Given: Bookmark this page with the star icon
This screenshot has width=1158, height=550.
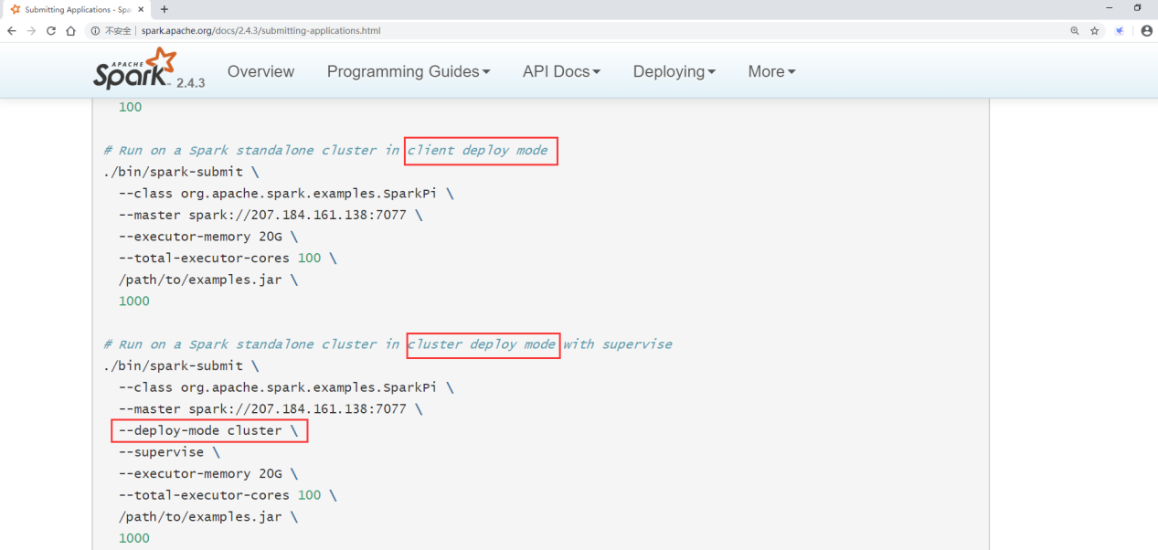Looking at the screenshot, I should (x=1094, y=30).
